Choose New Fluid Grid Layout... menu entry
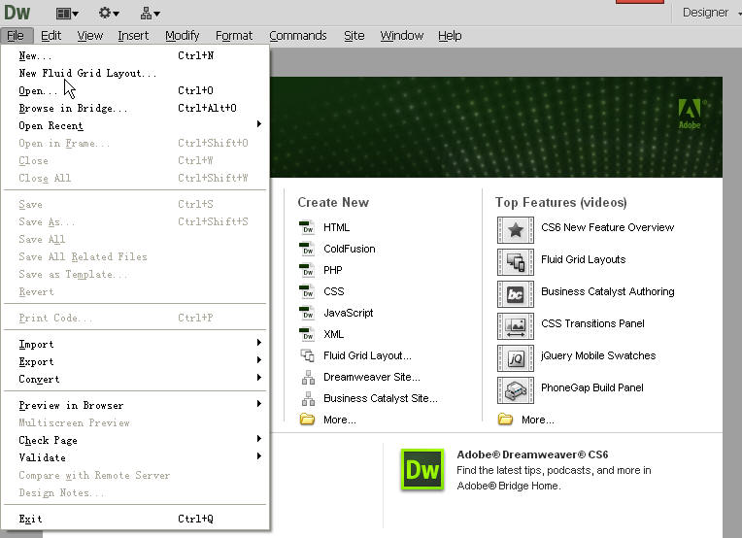This screenshot has width=742, height=538. coord(135,74)
